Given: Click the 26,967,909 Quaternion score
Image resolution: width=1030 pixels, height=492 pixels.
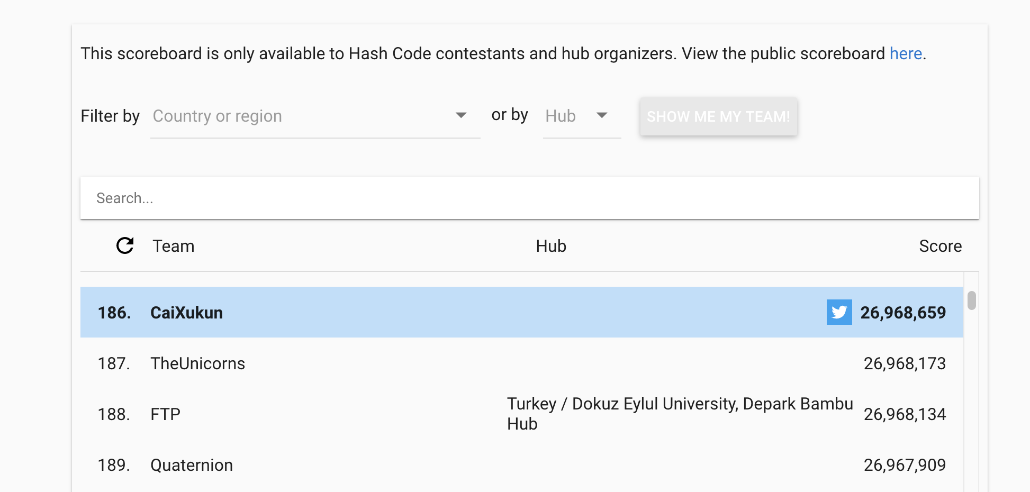Looking at the screenshot, I should 905,465.
